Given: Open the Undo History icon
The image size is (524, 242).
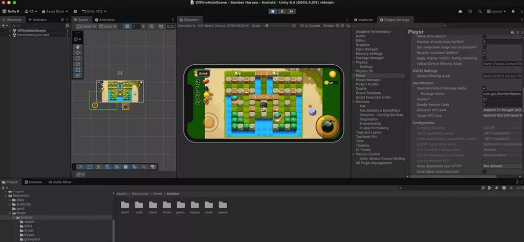Looking at the screenshot, I should [470, 11].
